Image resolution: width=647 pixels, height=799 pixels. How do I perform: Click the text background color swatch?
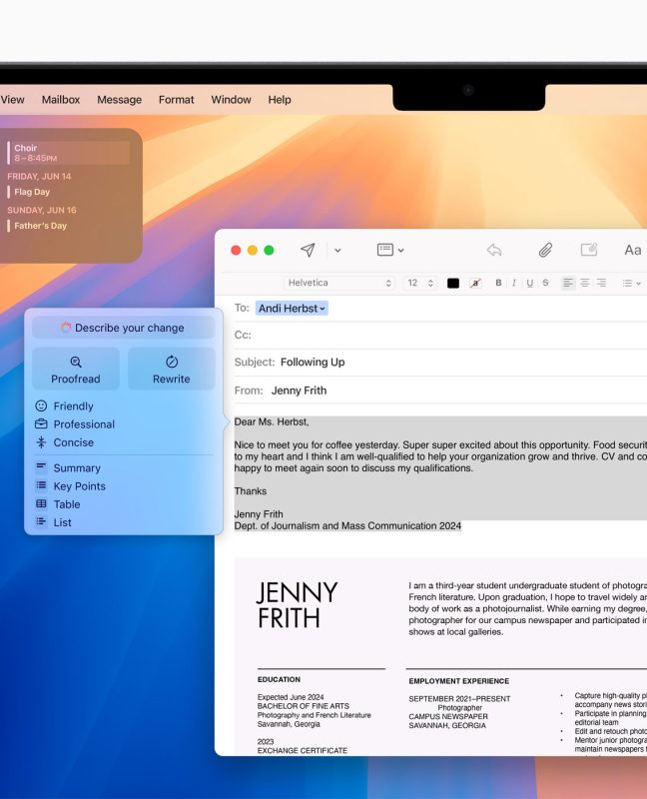point(475,284)
